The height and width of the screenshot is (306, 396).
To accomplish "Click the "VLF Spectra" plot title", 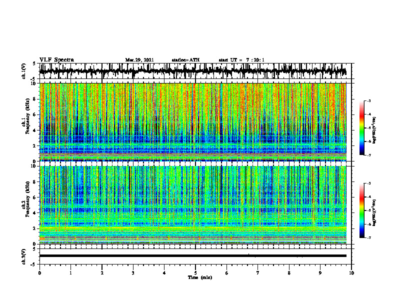I will (56, 60).
